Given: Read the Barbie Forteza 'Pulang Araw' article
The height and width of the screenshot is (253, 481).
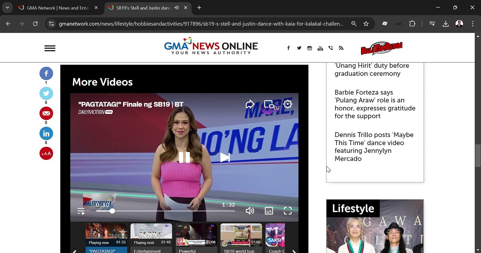Looking at the screenshot, I should click(x=375, y=104).
